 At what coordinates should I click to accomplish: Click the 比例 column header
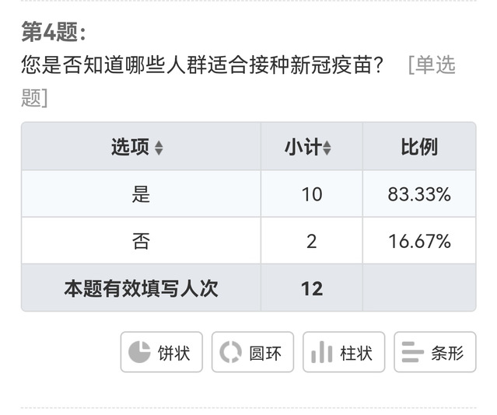click(419, 147)
